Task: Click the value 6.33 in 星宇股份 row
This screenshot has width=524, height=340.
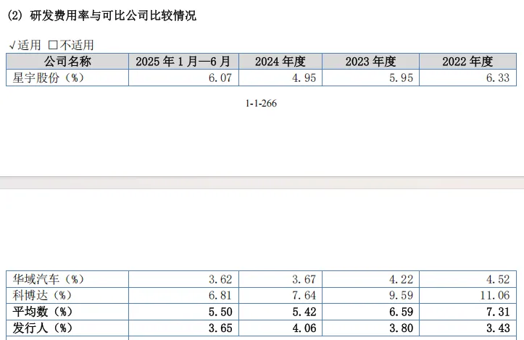Action: click(498, 78)
